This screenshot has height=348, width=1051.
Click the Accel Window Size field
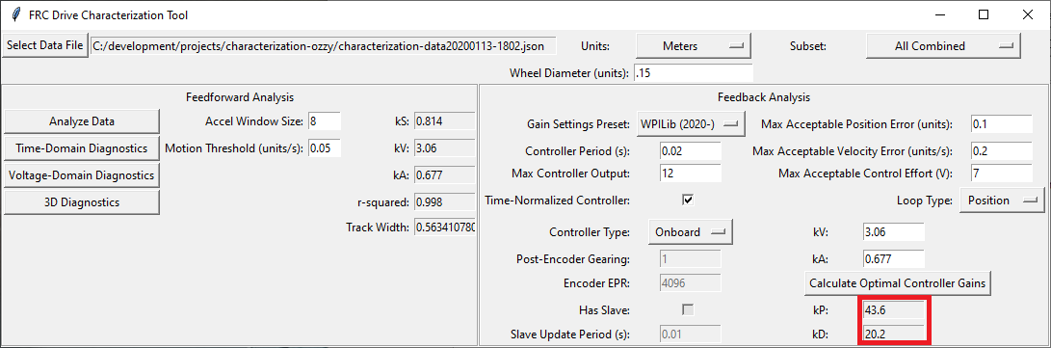[325, 121]
